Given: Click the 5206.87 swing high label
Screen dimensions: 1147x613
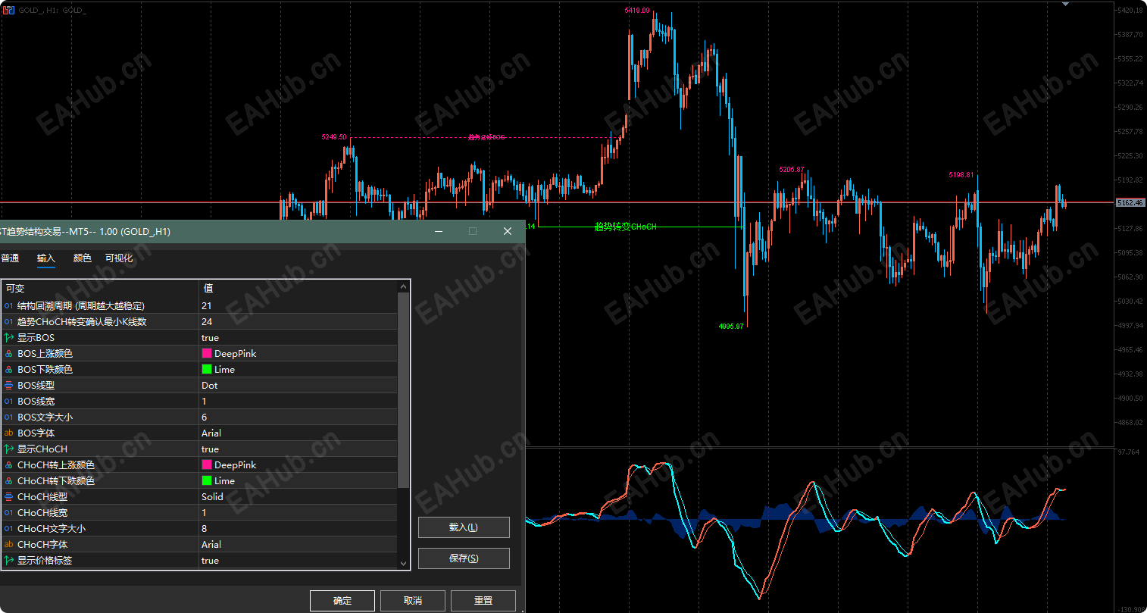Looking at the screenshot, I should tap(792, 170).
